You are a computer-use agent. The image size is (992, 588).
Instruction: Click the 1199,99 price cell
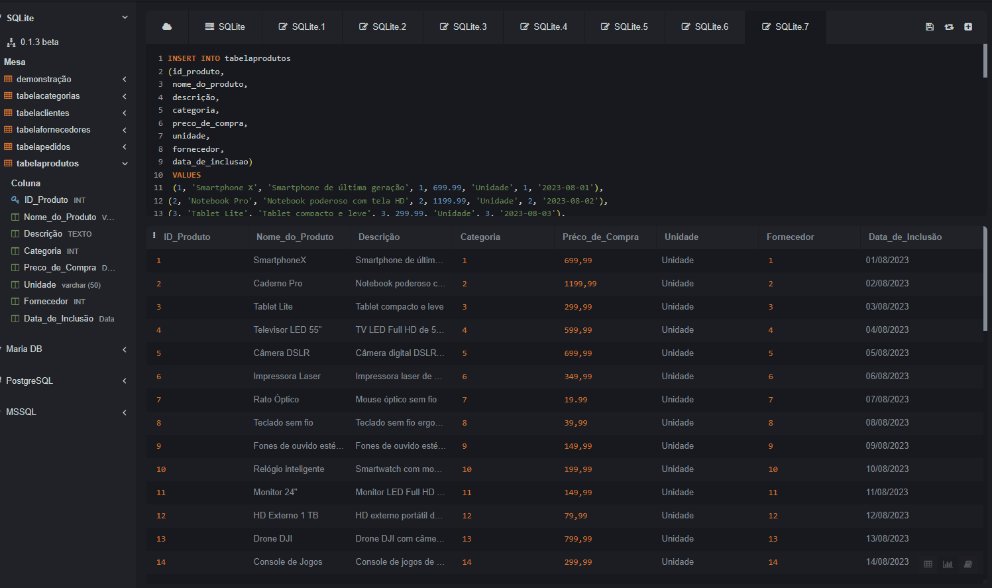click(x=580, y=284)
